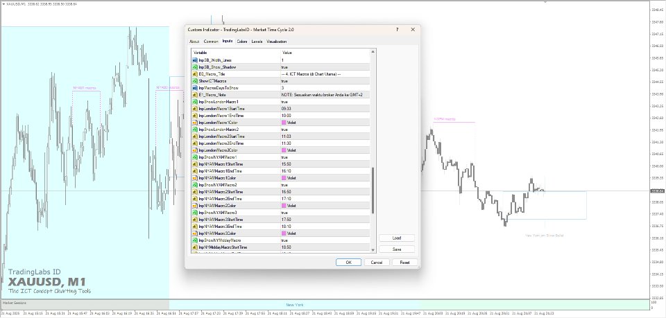Click the Cancel button

(x=377, y=263)
